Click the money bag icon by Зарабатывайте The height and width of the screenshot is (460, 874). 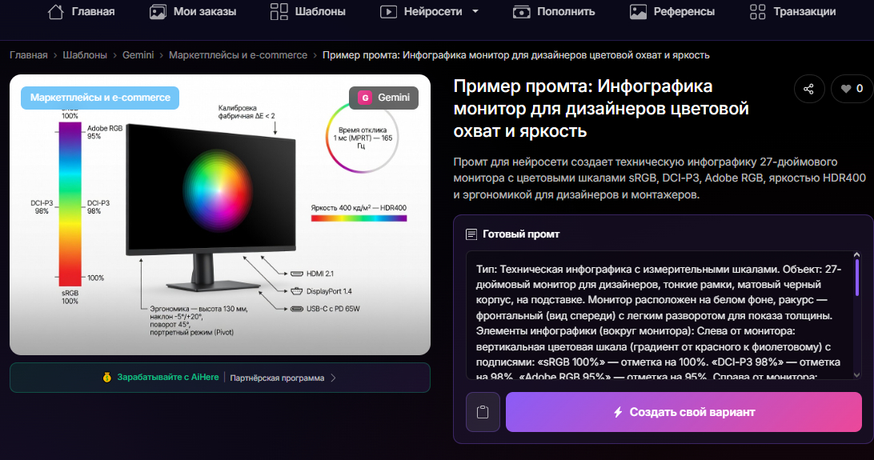107,378
